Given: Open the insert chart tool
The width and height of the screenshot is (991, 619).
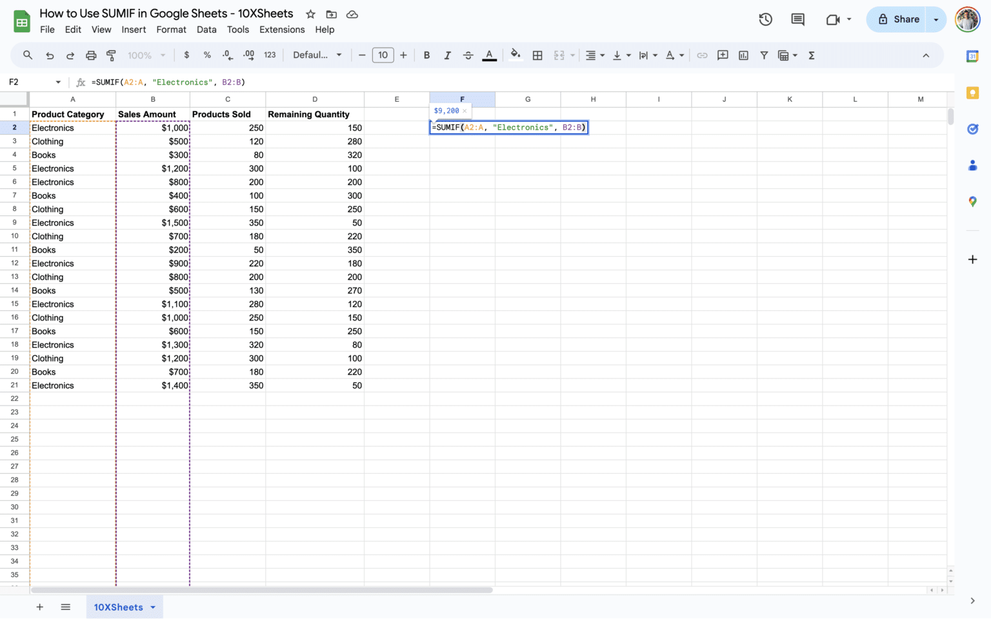Looking at the screenshot, I should tap(743, 55).
